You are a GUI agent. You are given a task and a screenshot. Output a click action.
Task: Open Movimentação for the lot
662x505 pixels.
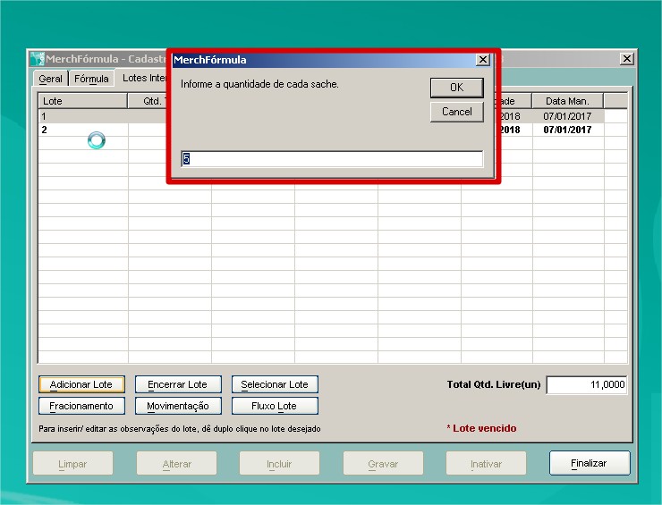click(178, 406)
